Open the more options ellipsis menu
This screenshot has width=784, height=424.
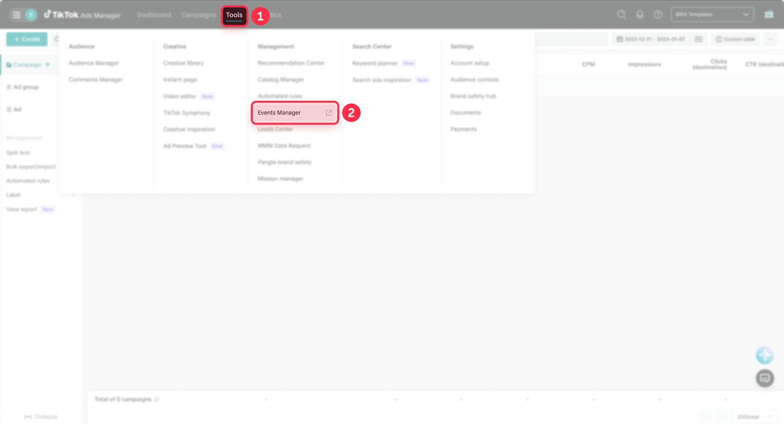click(771, 39)
